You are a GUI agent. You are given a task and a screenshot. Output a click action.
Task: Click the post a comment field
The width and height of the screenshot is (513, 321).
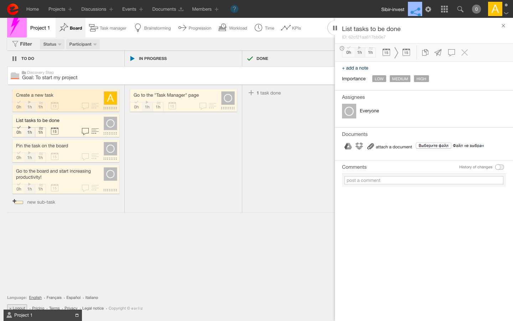coord(424,180)
